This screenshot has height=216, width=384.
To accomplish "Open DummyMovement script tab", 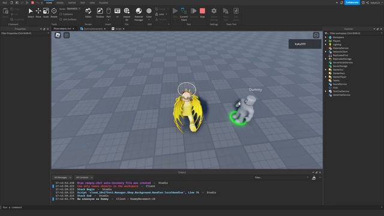I will [x=93, y=29].
